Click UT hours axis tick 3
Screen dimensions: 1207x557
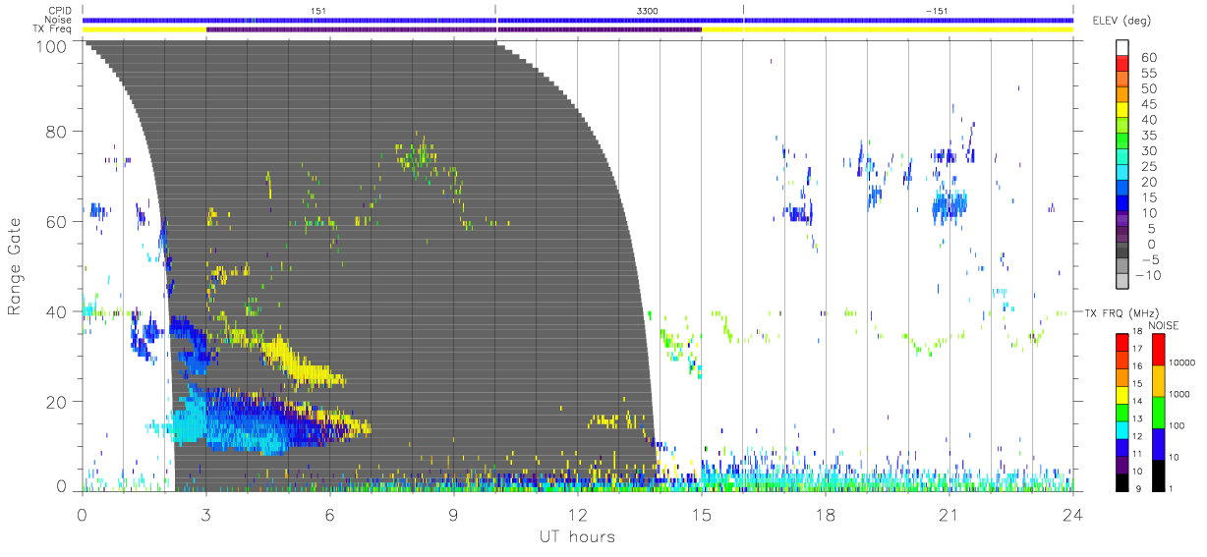(x=205, y=514)
